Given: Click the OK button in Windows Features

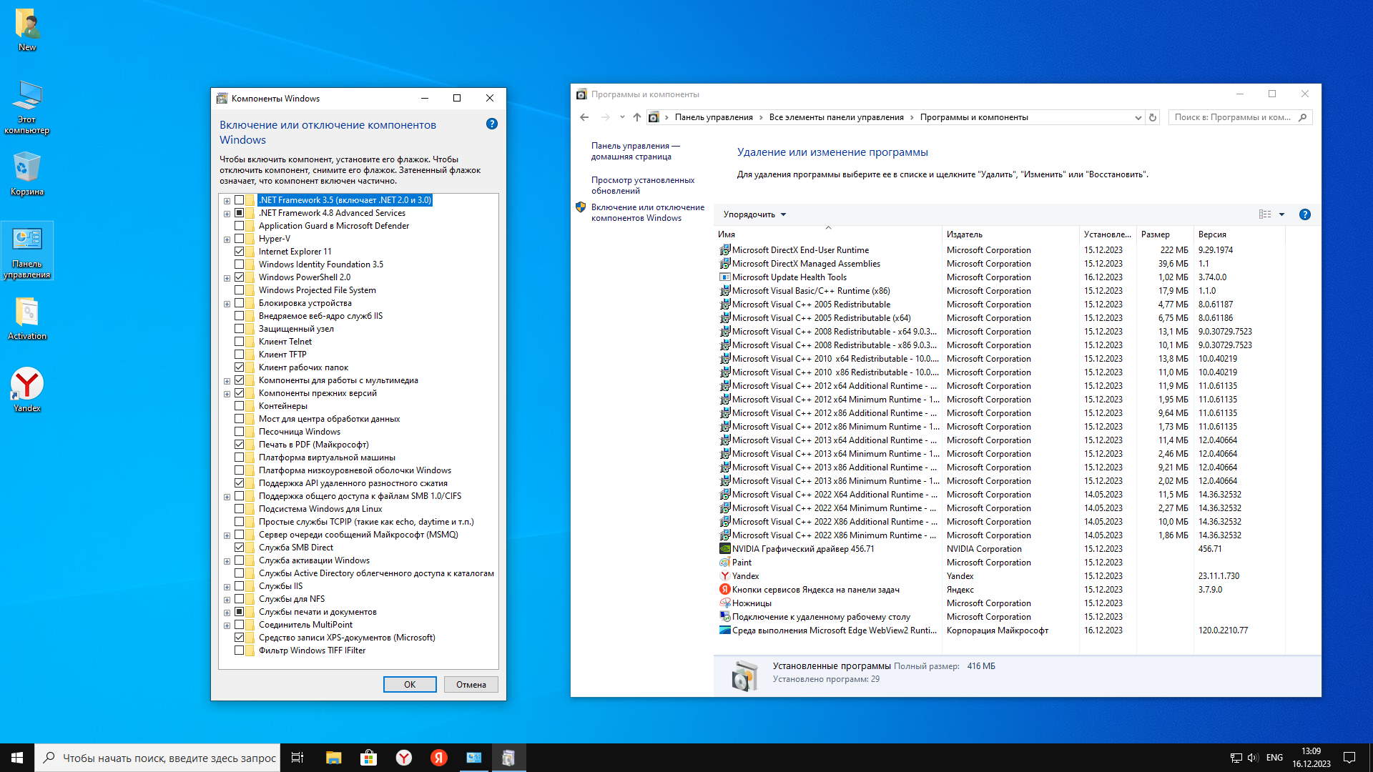Looking at the screenshot, I should click(410, 684).
